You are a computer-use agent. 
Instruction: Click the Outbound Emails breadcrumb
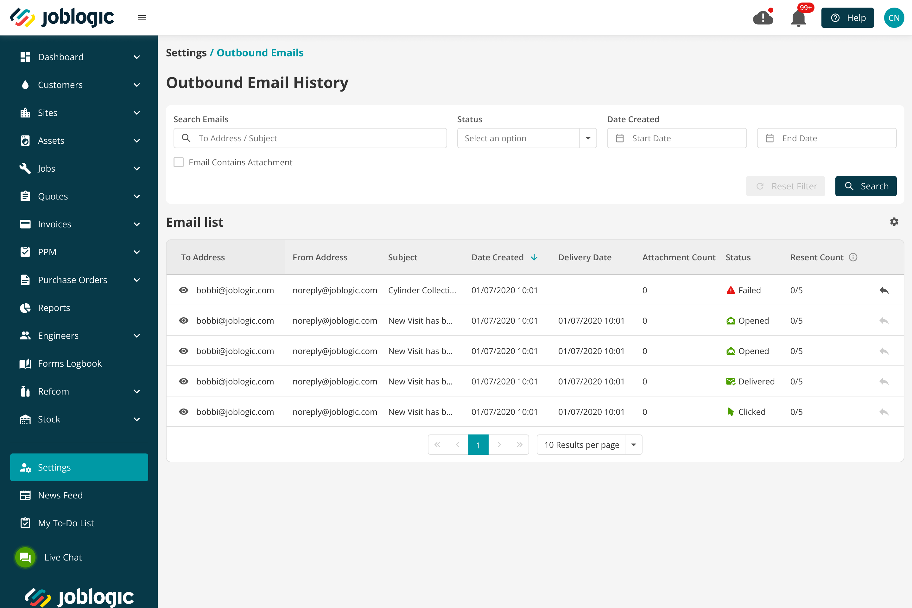pos(260,53)
